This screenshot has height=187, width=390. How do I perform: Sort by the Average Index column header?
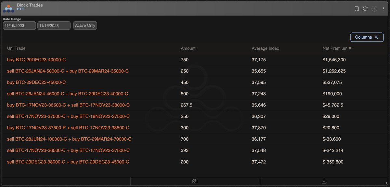[266, 48]
